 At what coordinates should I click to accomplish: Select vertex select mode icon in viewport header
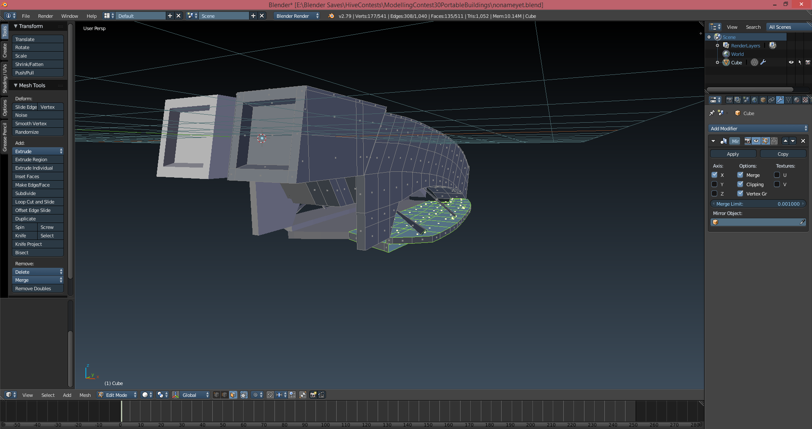tap(217, 395)
